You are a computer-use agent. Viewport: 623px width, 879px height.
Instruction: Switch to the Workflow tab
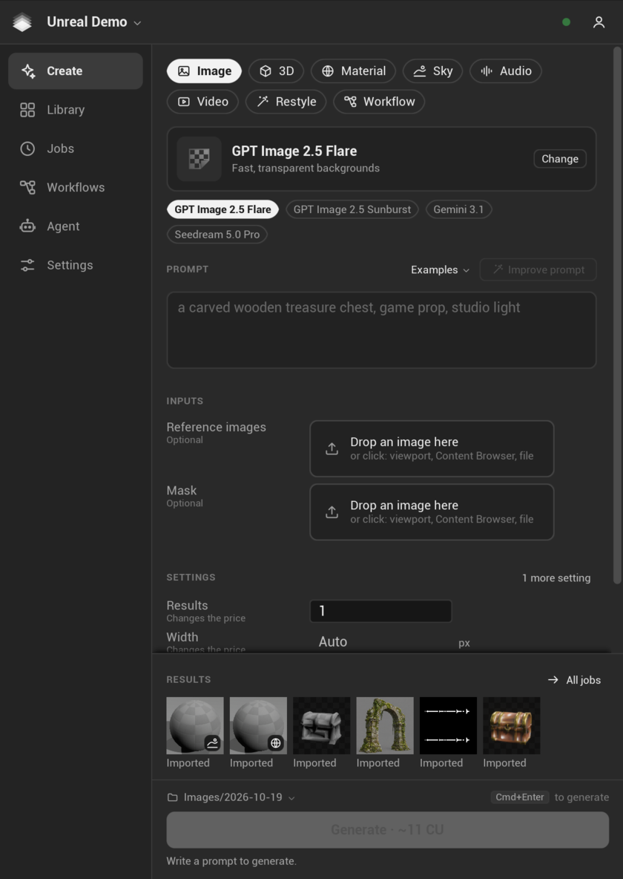pyautogui.click(x=379, y=102)
